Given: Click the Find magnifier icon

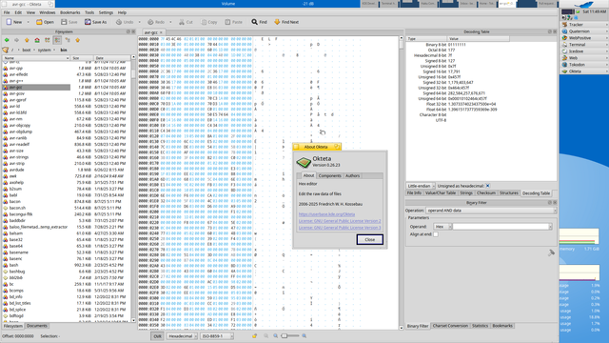Looking at the screenshot, I should (254, 22).
